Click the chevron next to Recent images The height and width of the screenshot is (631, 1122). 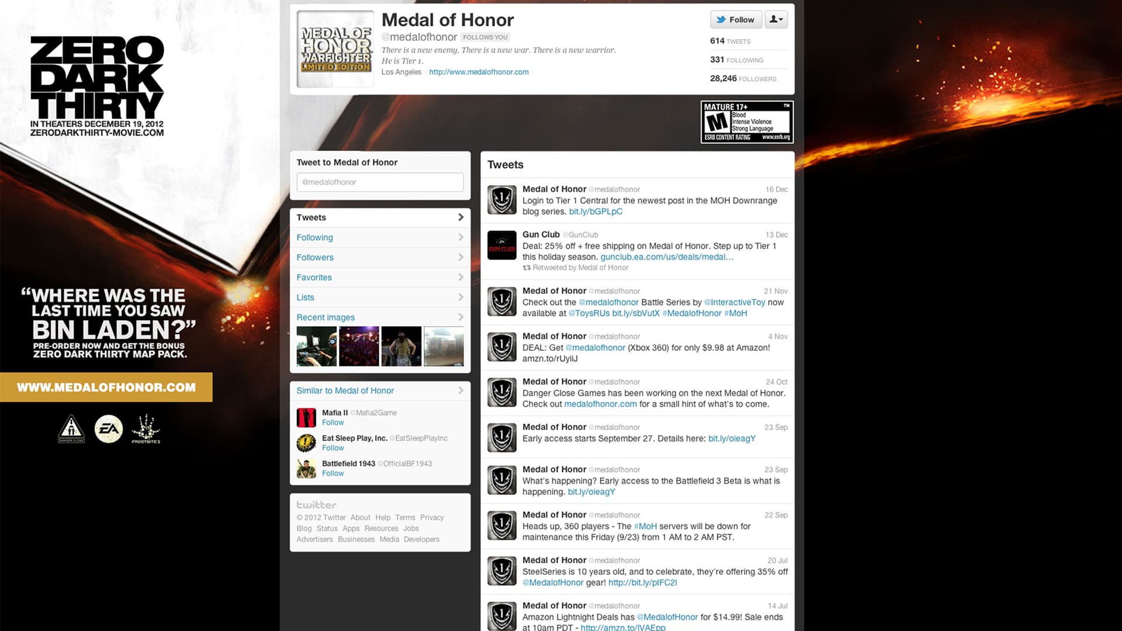[x=460, y=317]
